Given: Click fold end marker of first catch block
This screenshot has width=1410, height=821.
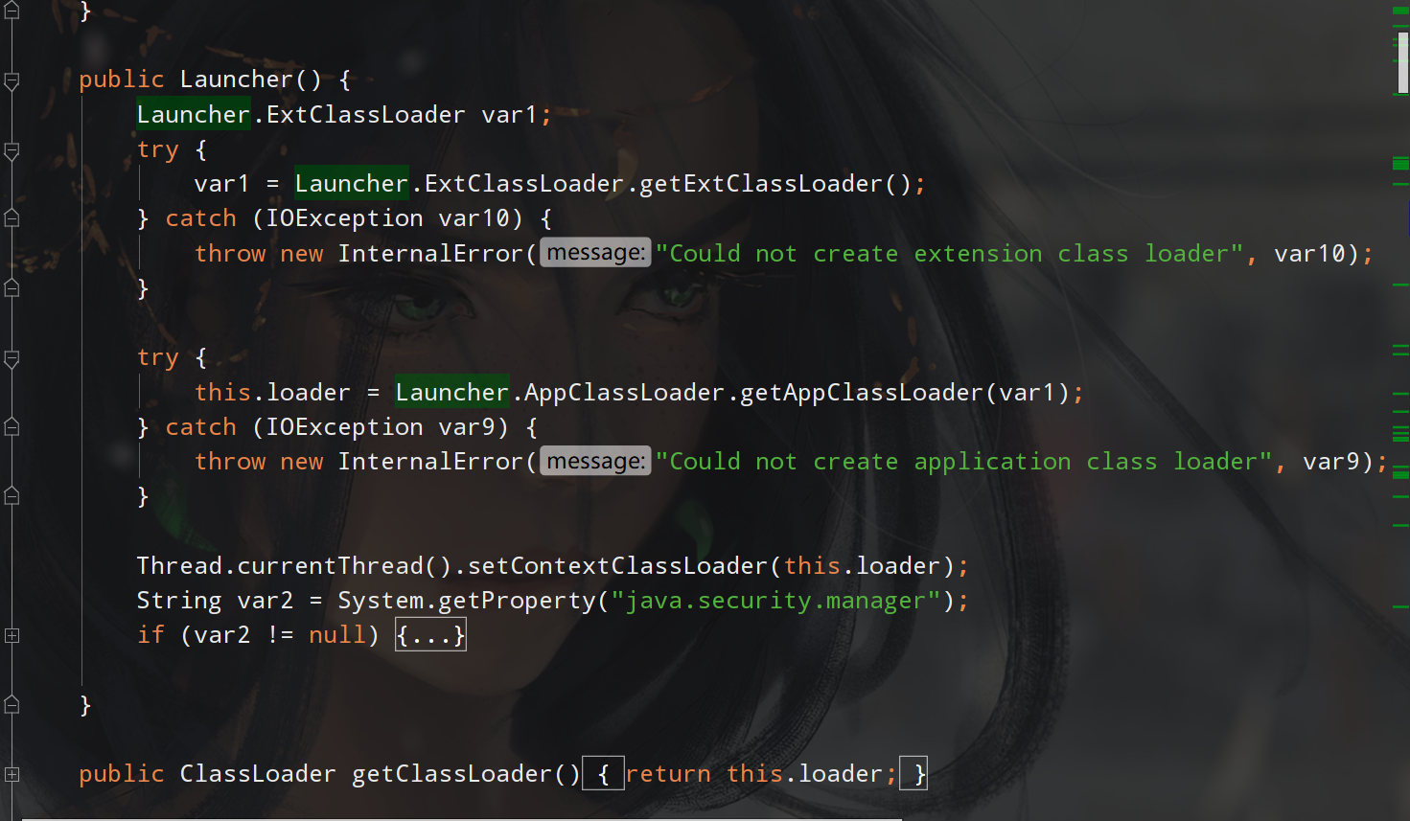Looking at the screenshot, I should pyautogui.click(x=12, y=287).
